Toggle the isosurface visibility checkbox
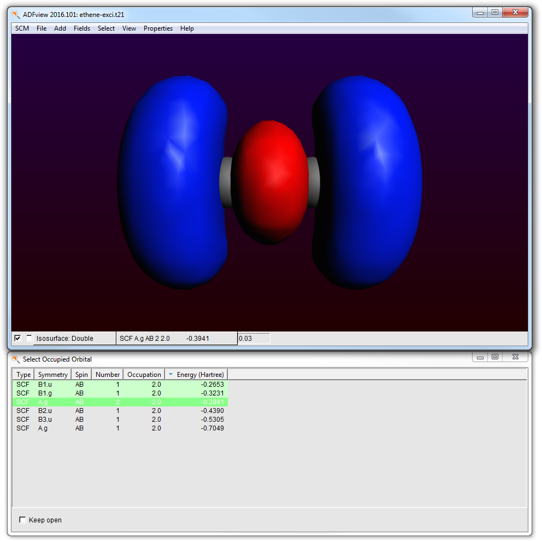Image resolution: width=542 pixels, height=541 pixels. tap(17, 338)
